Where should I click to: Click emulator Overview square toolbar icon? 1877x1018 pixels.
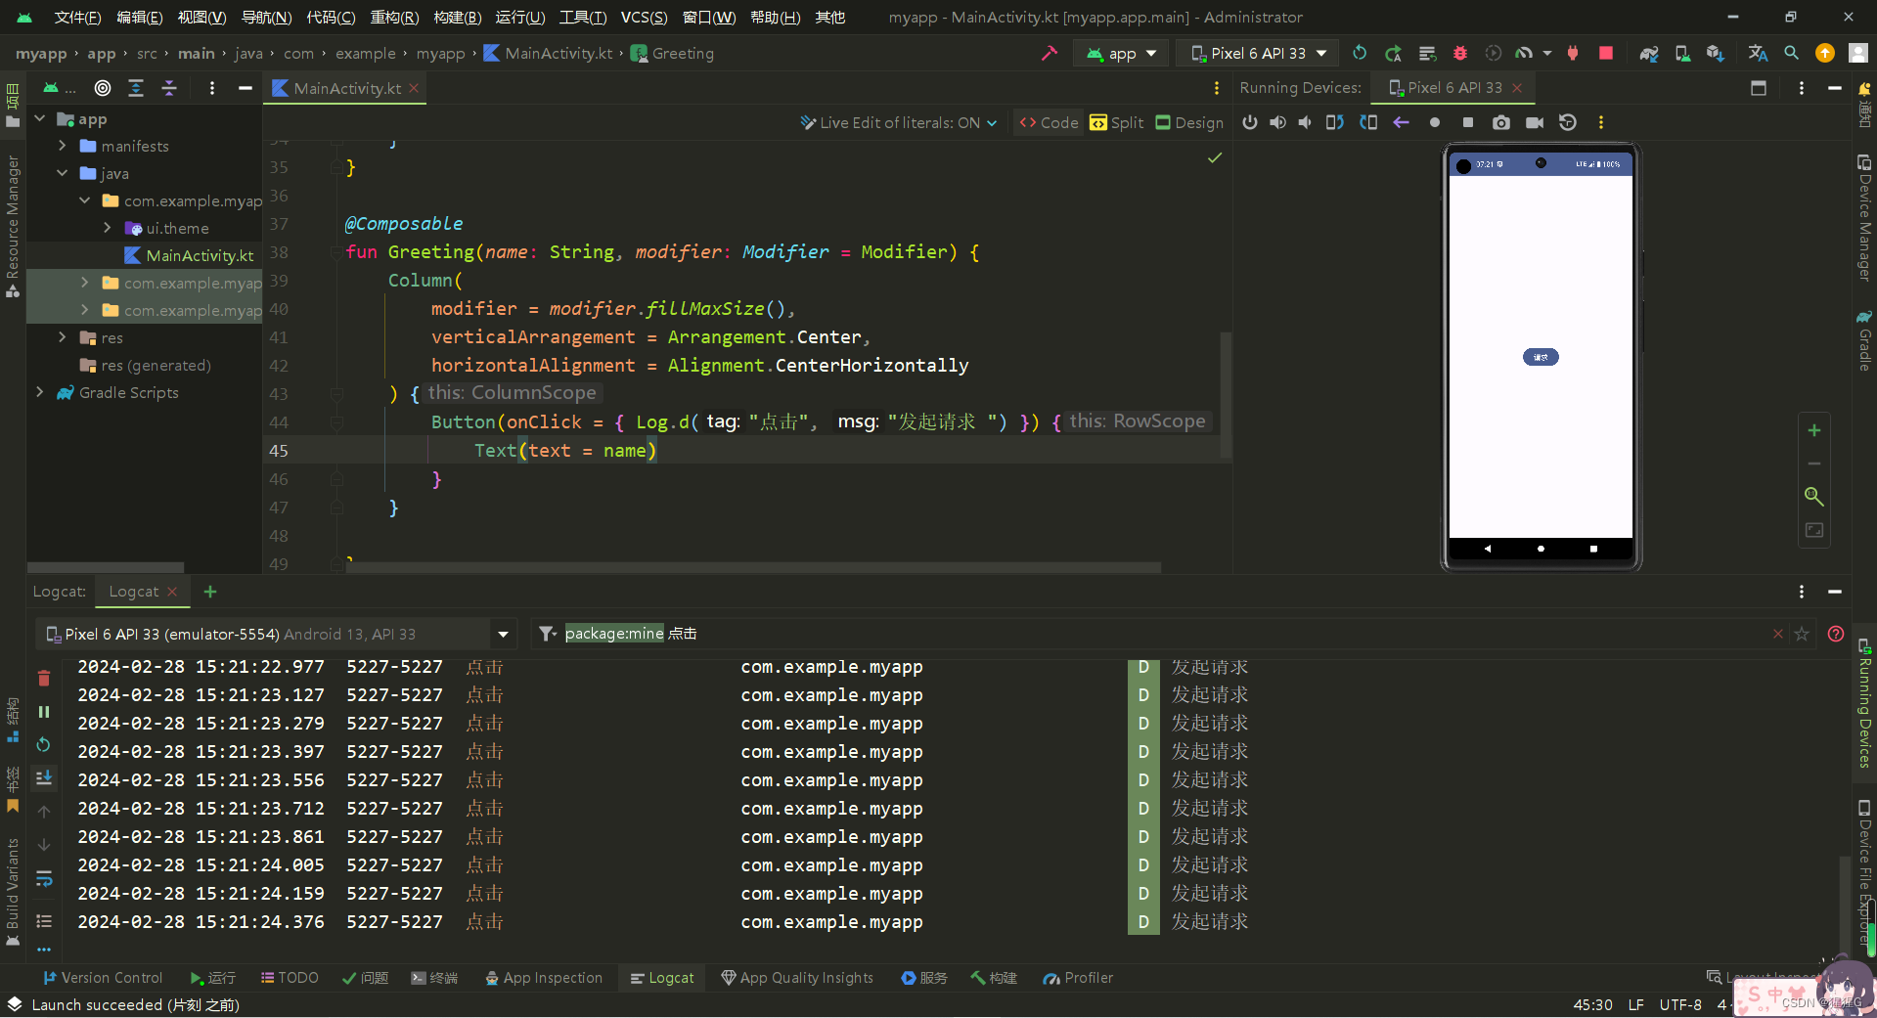coord(1467,122)
